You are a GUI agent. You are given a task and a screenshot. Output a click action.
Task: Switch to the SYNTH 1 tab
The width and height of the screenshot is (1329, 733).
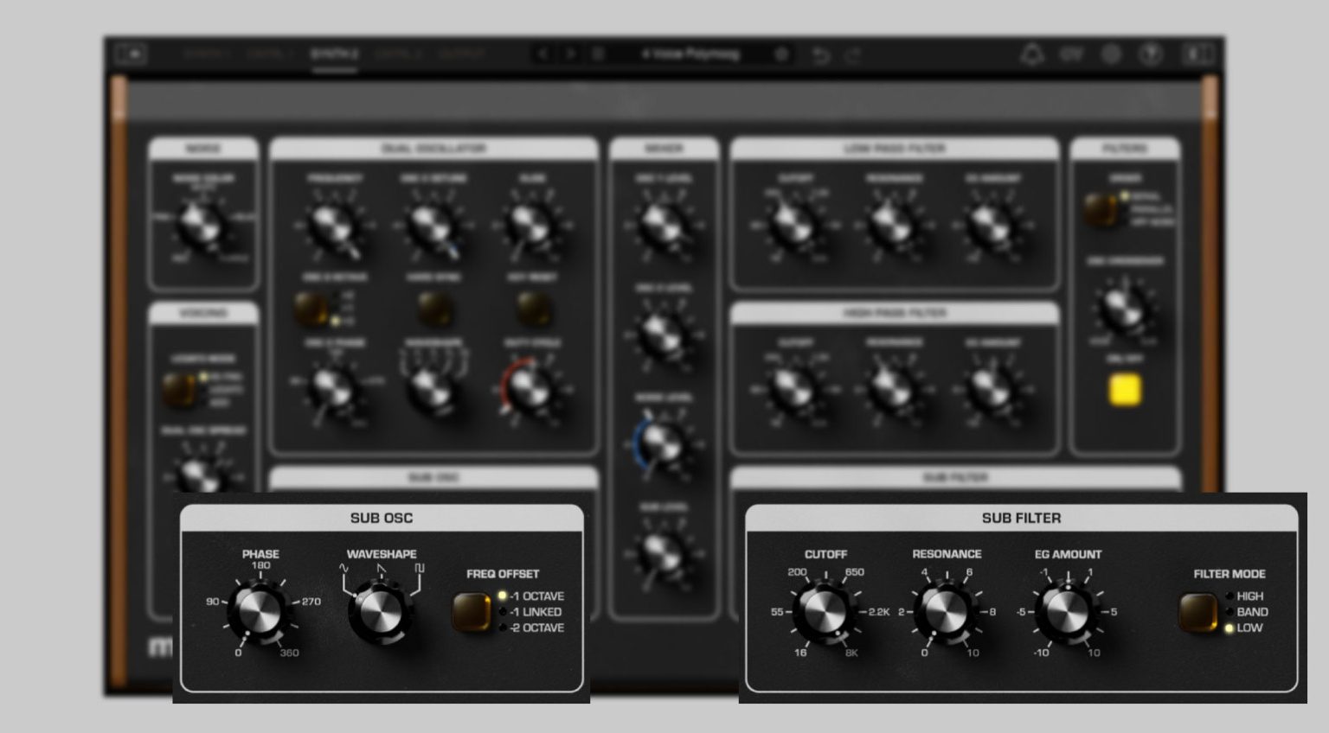(x=209, y=54)
